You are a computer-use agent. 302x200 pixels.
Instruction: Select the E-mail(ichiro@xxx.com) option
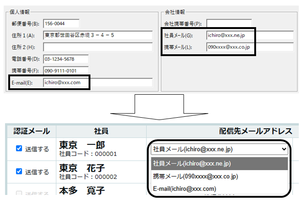tap(219, 189)
